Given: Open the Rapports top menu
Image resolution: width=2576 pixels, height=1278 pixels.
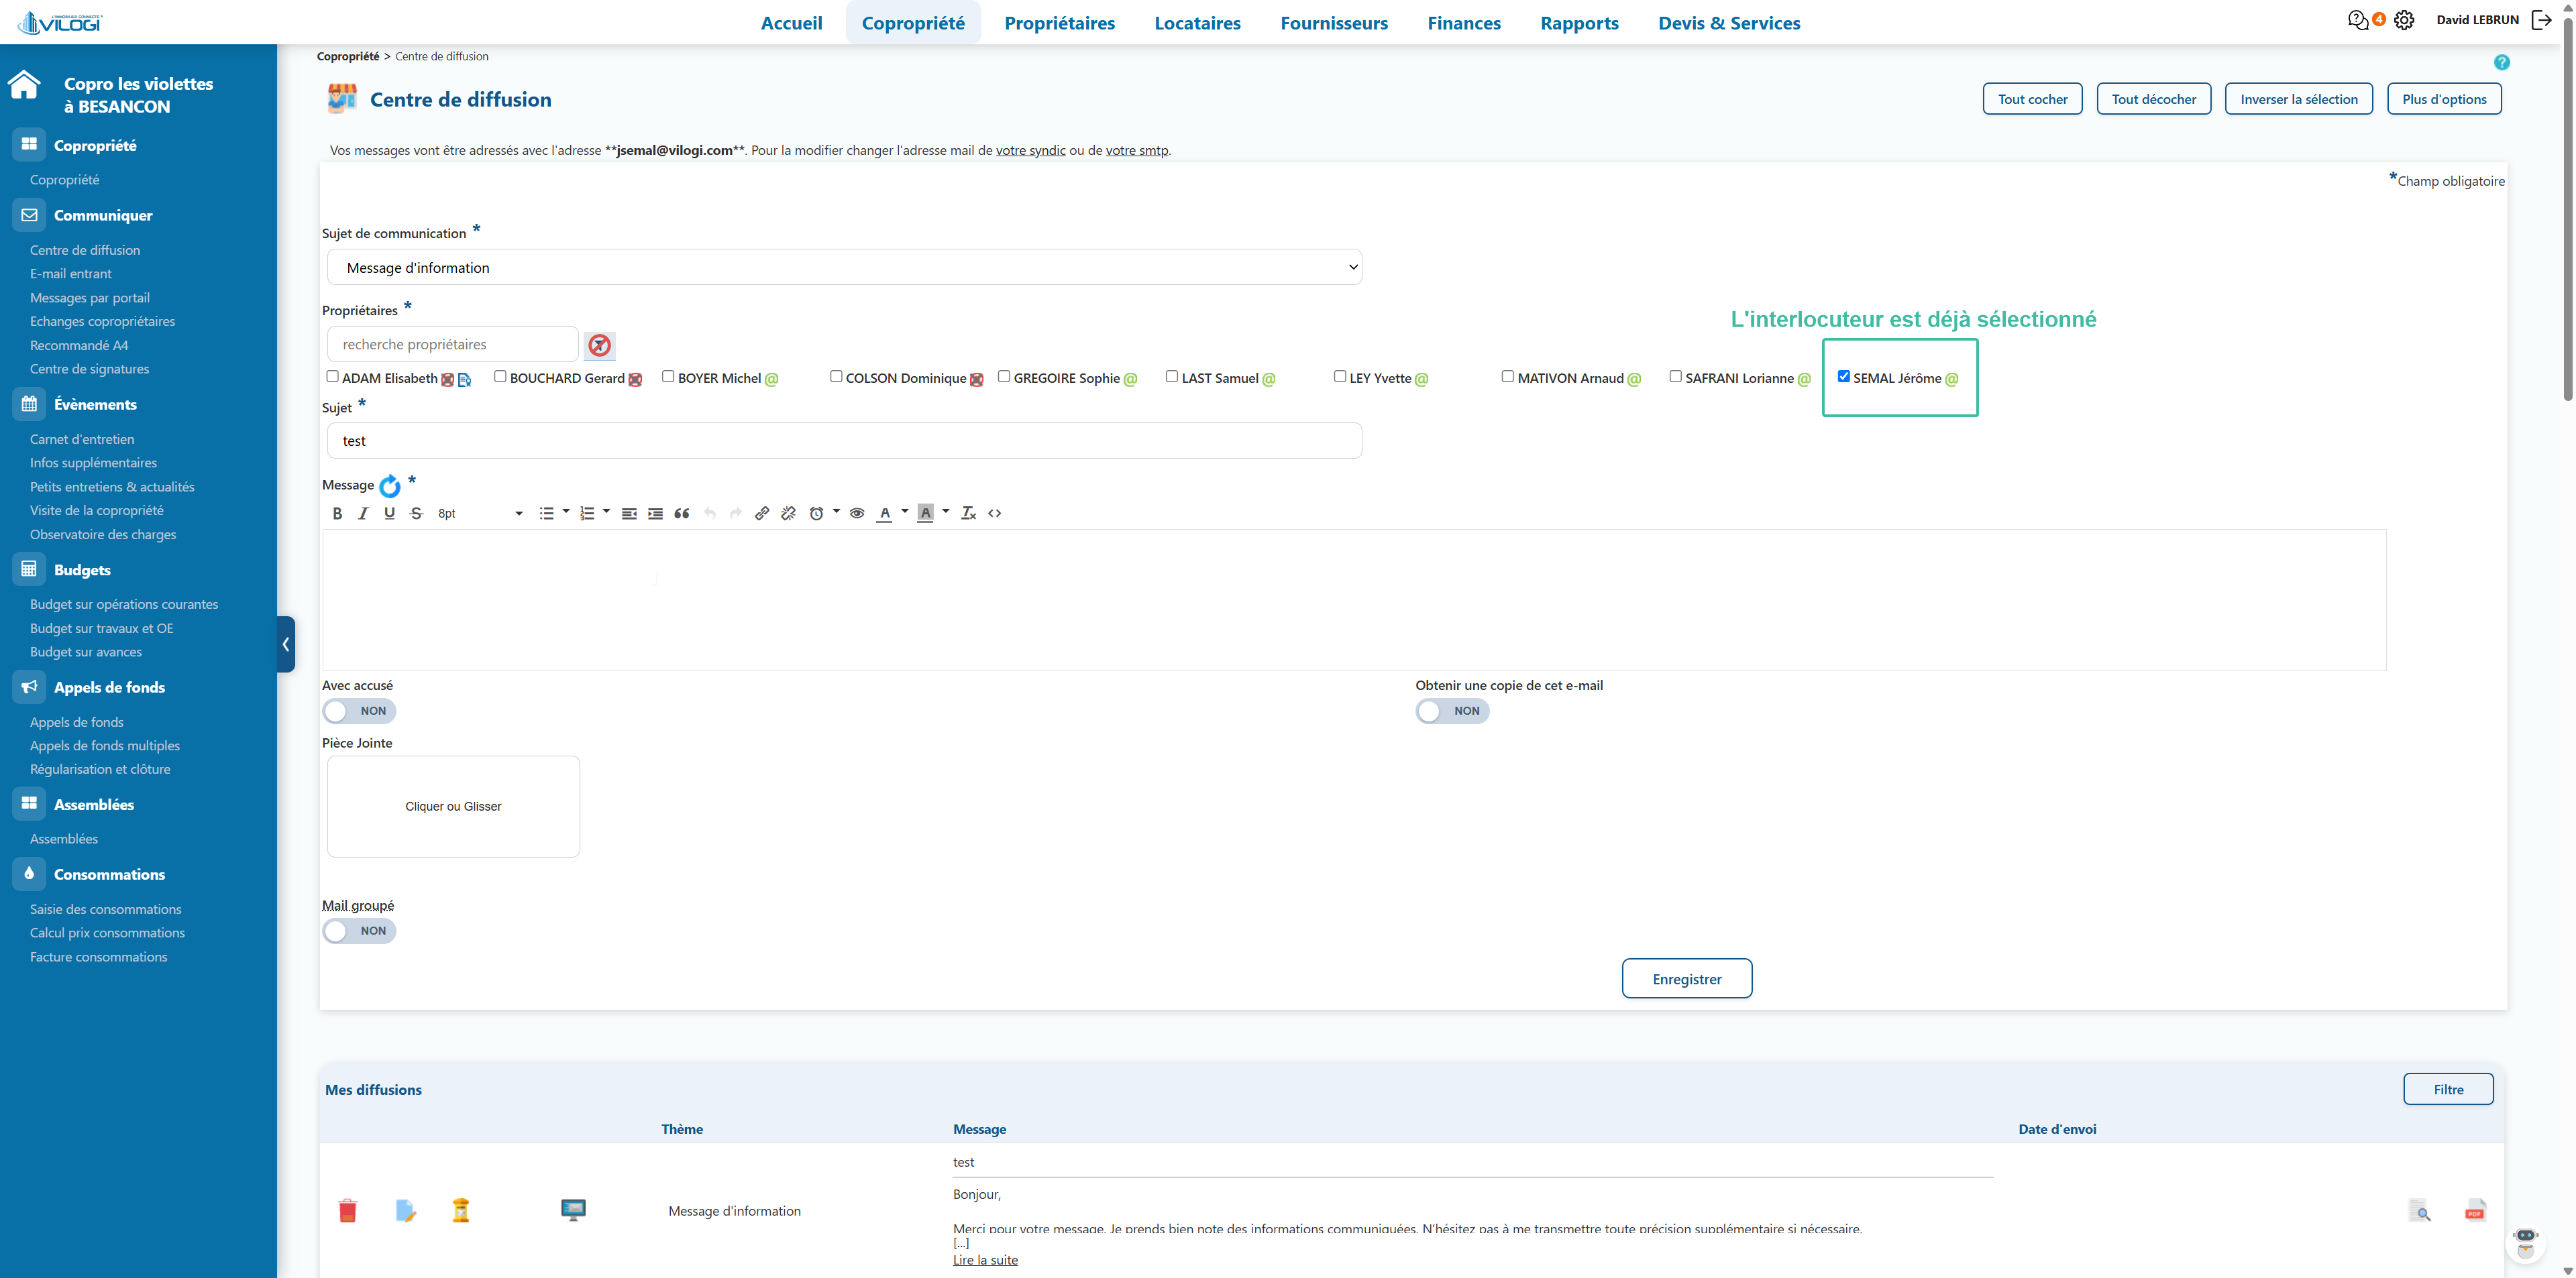Looking at the screenshot, I should (x=1579, y=23).
